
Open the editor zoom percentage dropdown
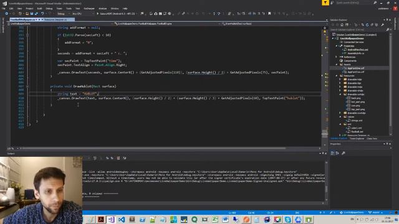(x=12, y=148)
